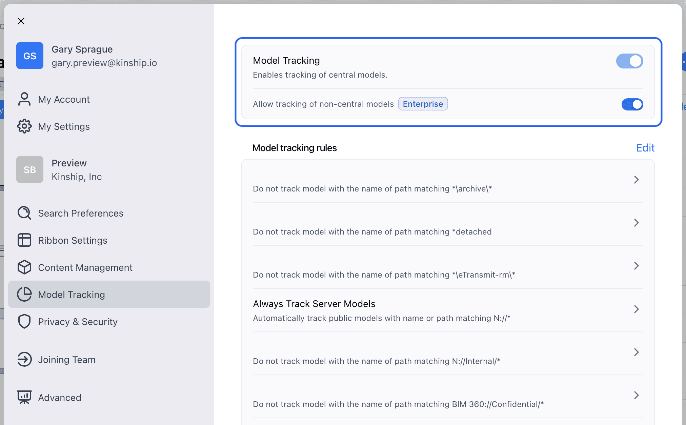Click the Content Management cube icon
The width and height of the screenshot is (686, 425).
(x=24, y=267)
